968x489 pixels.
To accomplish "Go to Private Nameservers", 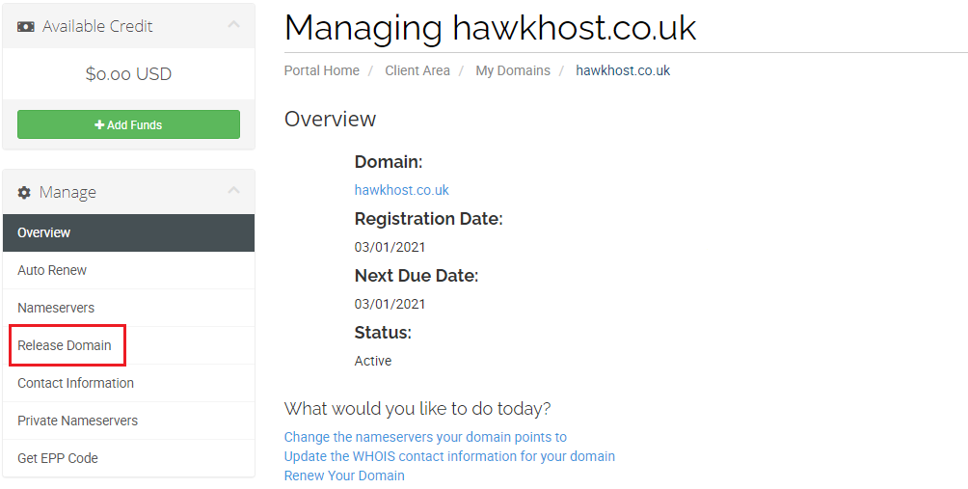I will (x=77, y=421).
